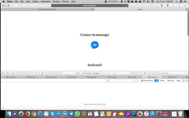Image resolution: width=189 pixels, height=118 pixels.
Task: Open the Top Sites grid button
Action: (27, 5)
